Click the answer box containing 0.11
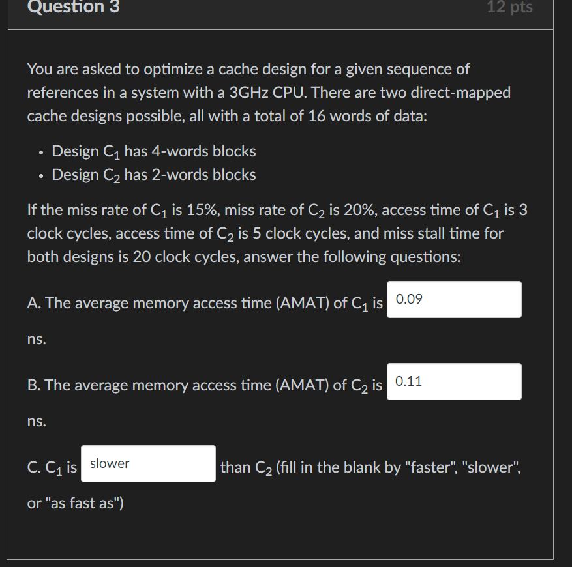The image size is (572, 567). pyautogui.click(x=453, y=381)
